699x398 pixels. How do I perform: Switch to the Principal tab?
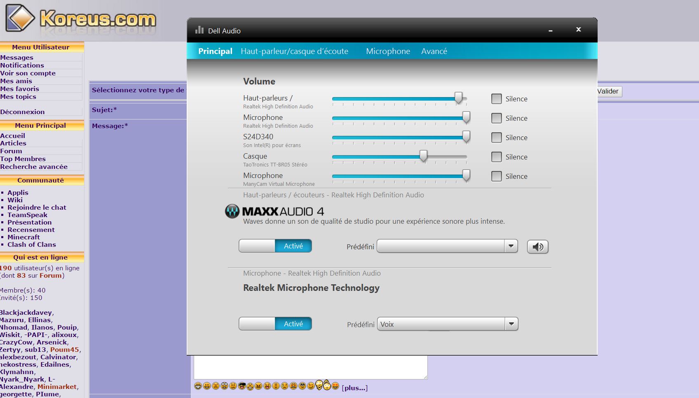pyautogui.click(x=215, y=51)
